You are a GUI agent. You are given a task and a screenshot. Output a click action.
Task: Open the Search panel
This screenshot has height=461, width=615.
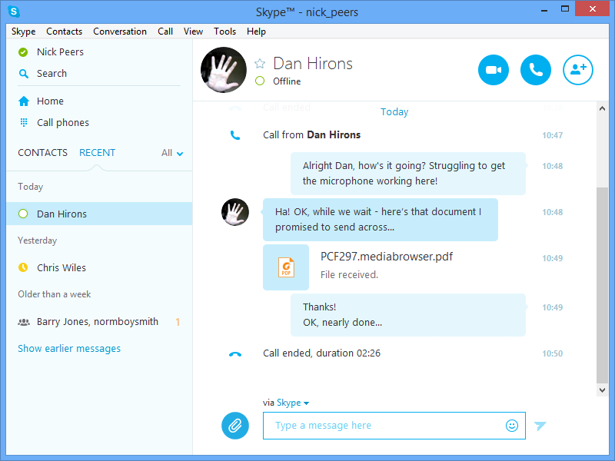[x=52, y=73]
